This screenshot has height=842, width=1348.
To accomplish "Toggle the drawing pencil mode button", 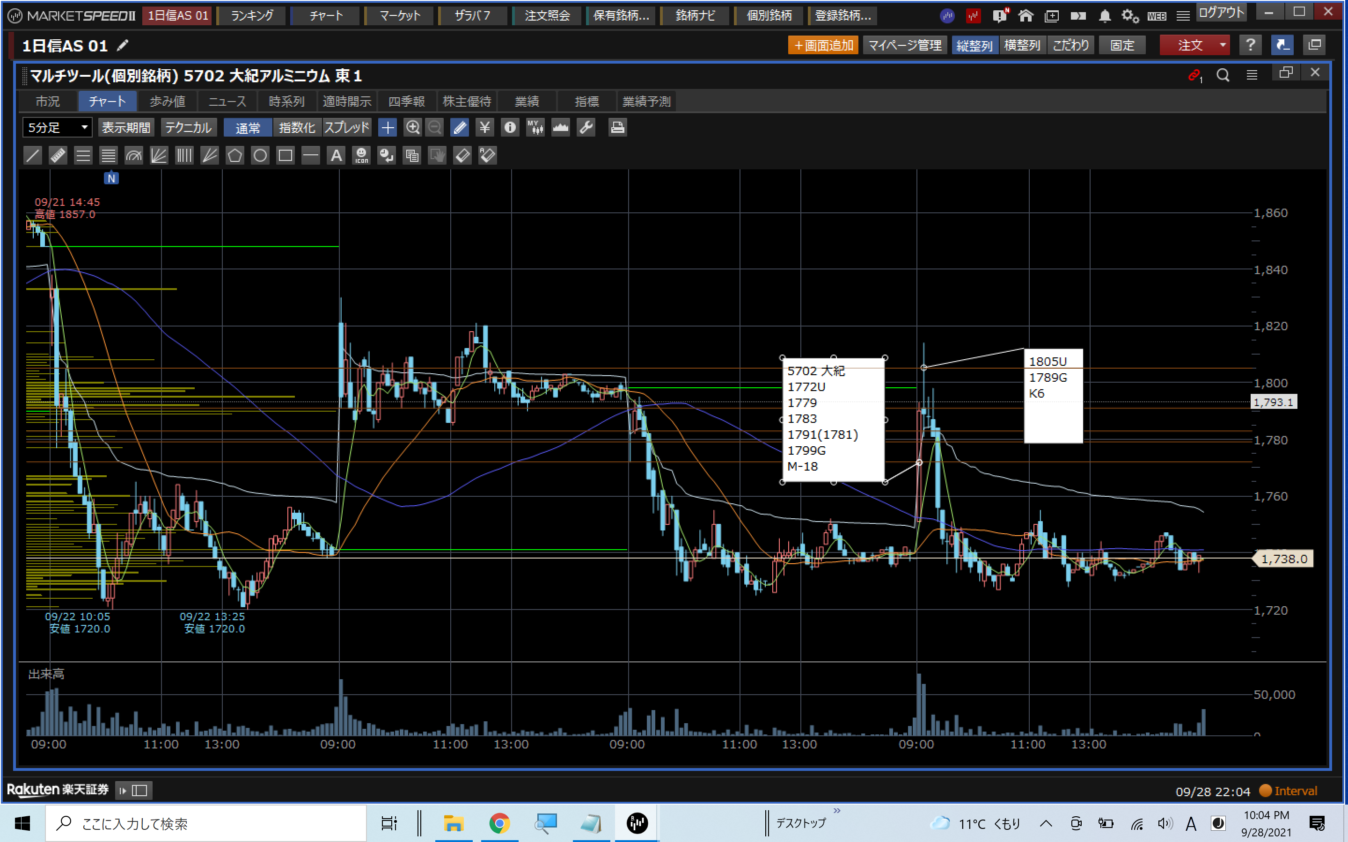I will pos(460,128).
